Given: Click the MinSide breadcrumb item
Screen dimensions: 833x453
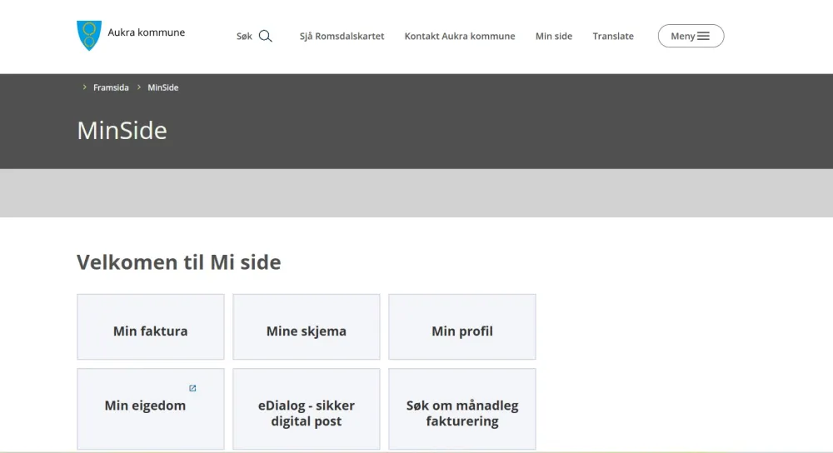Looking at the screenshot, I should (x=163, y=87).
